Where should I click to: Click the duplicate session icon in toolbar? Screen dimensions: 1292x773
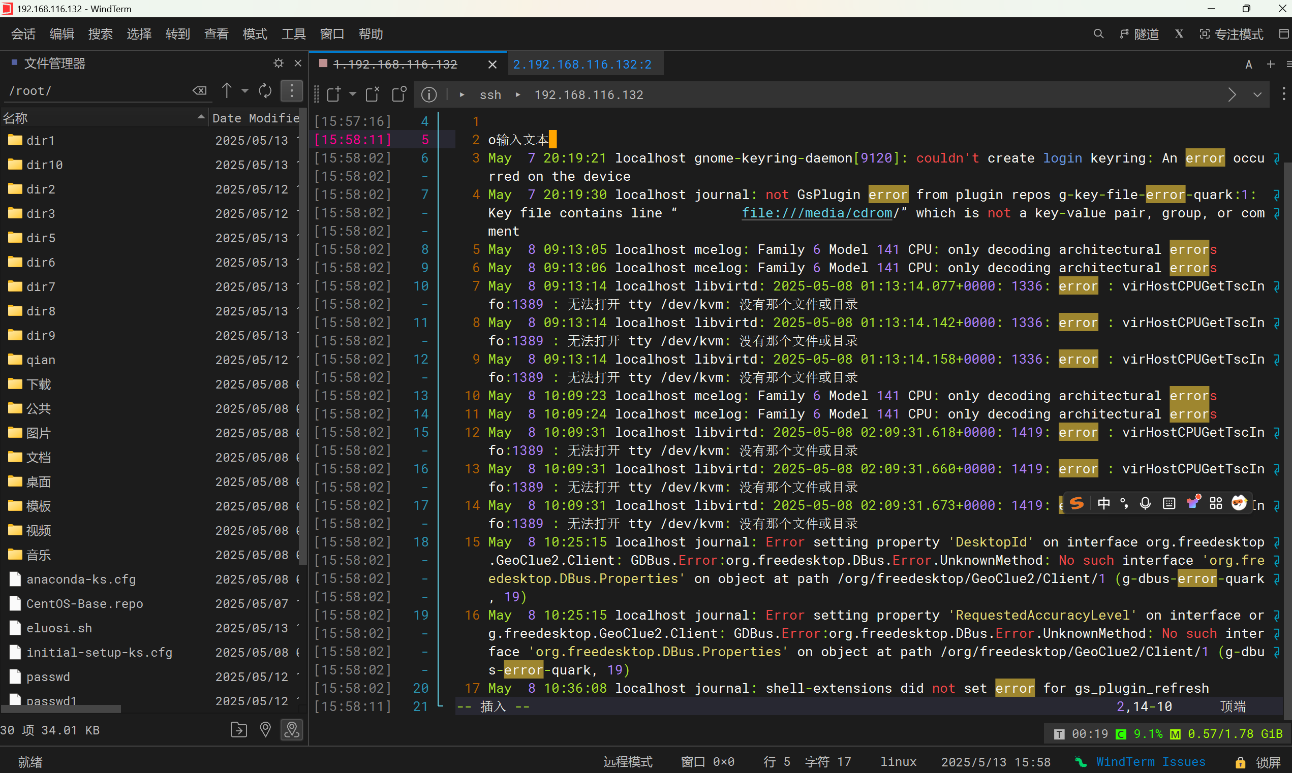(398, 94)
